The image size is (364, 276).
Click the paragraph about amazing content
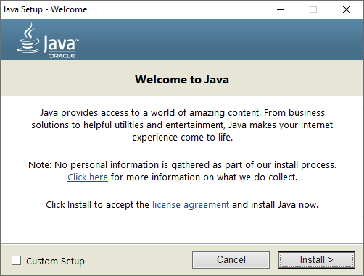(x=182, y=125)
